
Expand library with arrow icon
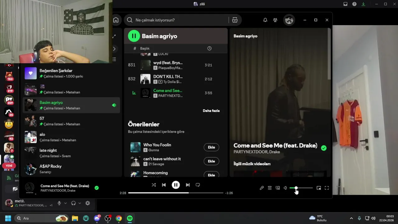click(114, 49)
